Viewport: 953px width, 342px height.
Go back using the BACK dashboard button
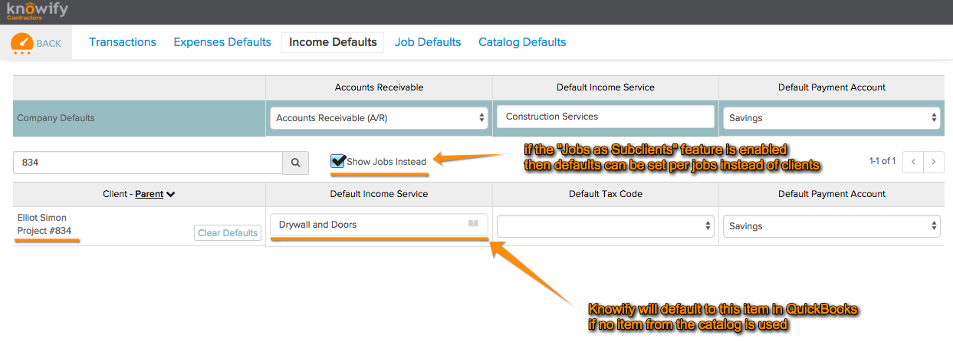point(36,43)
